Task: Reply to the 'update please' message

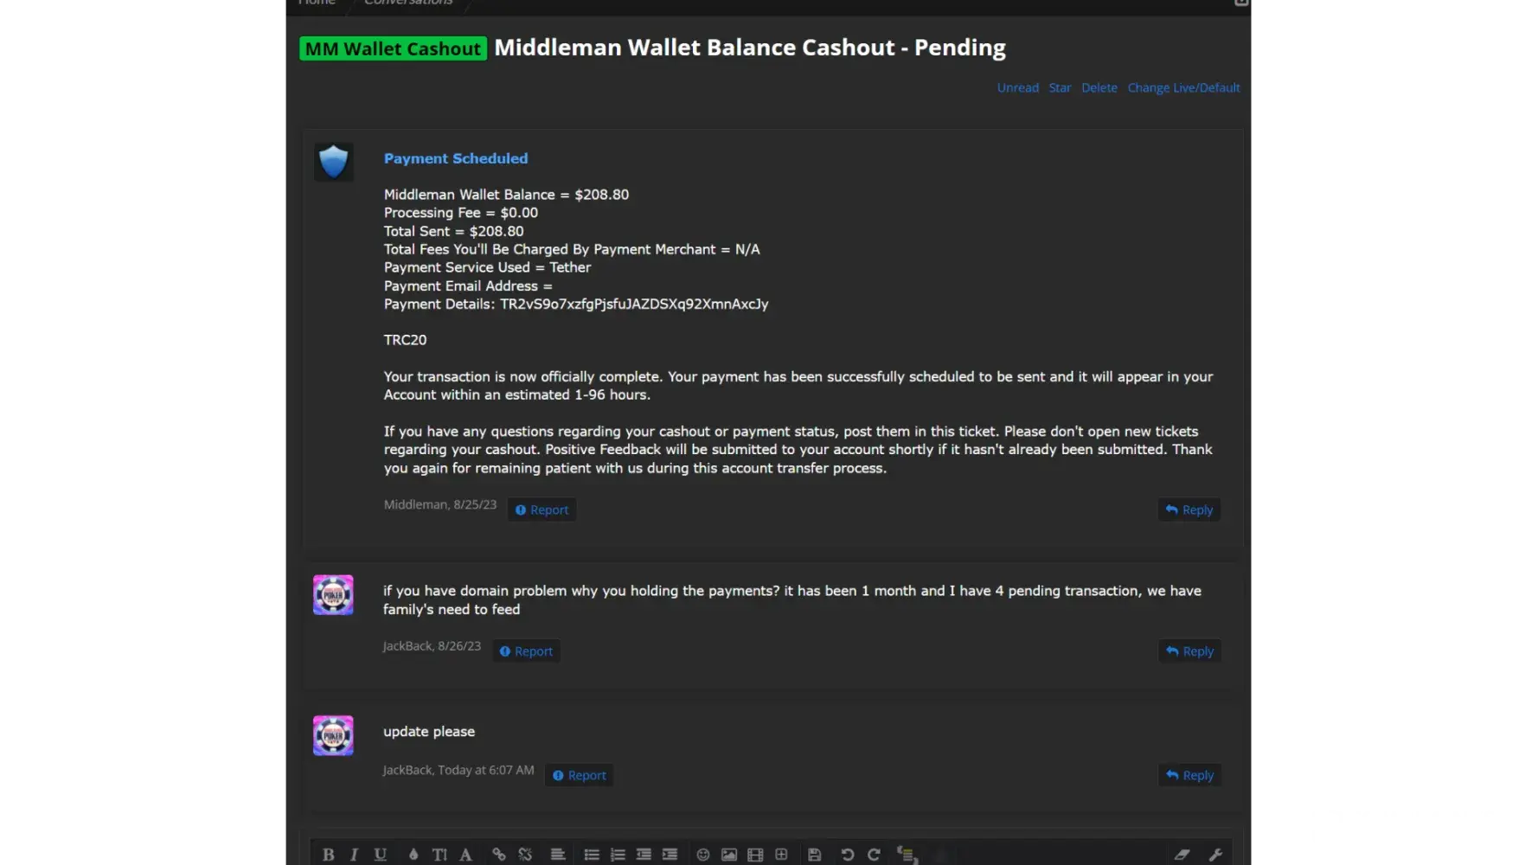Action: (x=1189, y=775)
